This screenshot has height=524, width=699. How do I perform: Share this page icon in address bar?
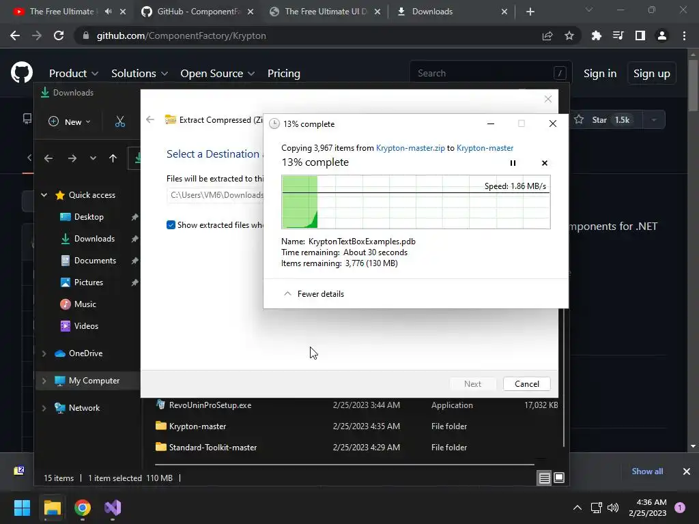(547, 35)
